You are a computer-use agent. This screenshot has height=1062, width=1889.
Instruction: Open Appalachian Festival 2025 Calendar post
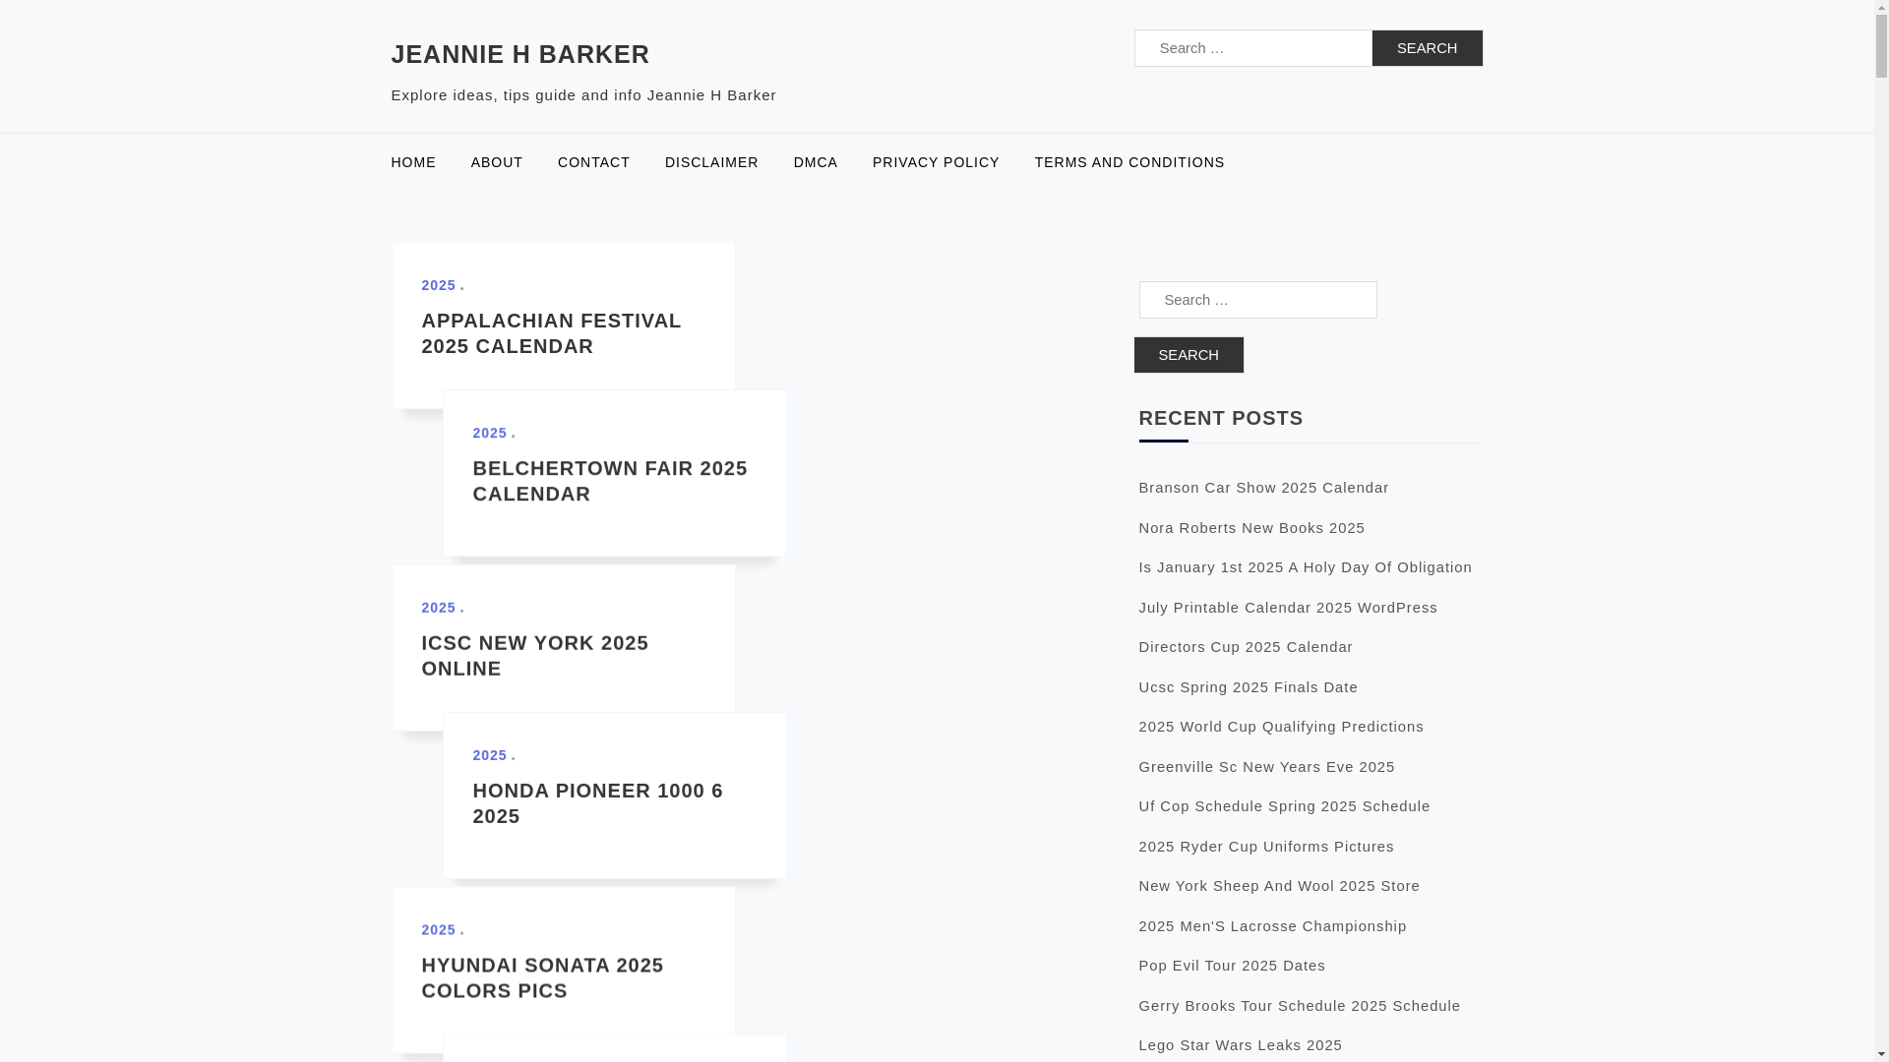click(551, 333)
